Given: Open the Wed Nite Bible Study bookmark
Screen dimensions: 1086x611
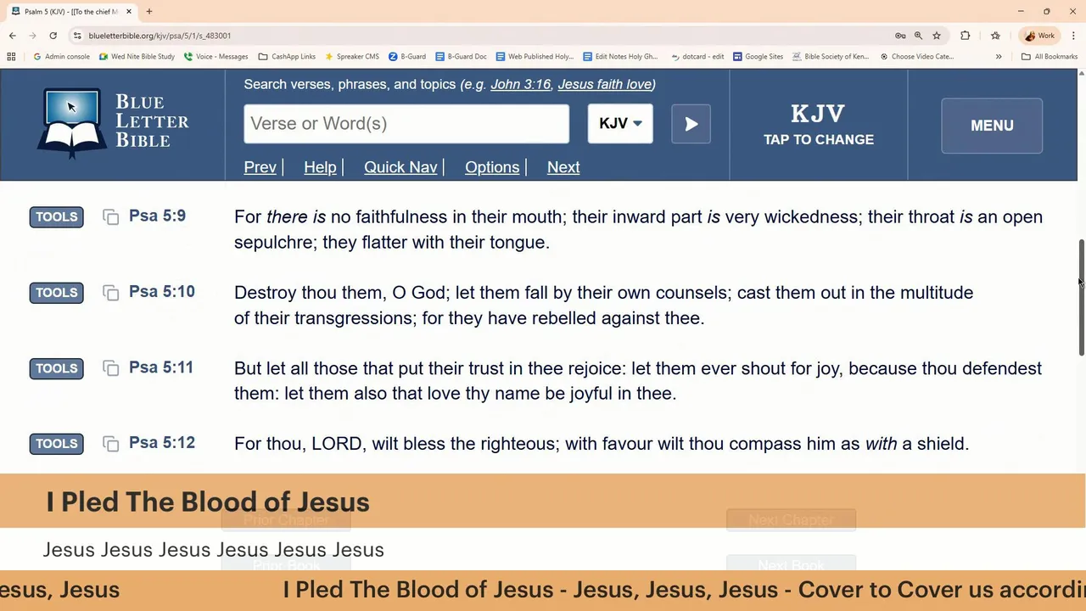Looking at the screenshot, I should 137,57.
